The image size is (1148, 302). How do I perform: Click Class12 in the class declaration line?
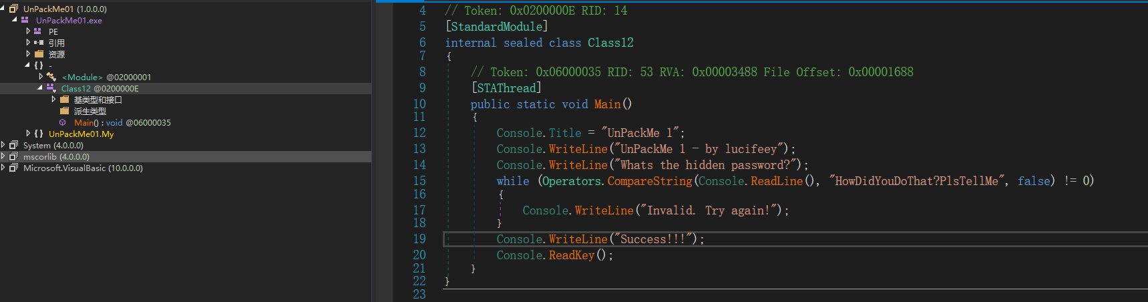point(610,43)
